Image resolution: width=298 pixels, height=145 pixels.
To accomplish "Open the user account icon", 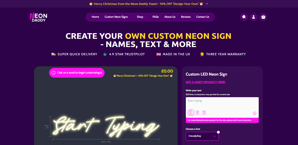I will coord(254,17).
